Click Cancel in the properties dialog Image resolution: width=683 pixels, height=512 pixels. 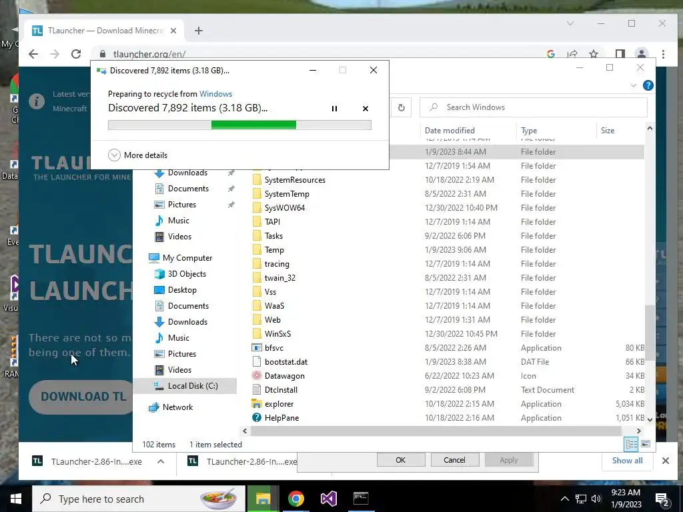454,460
